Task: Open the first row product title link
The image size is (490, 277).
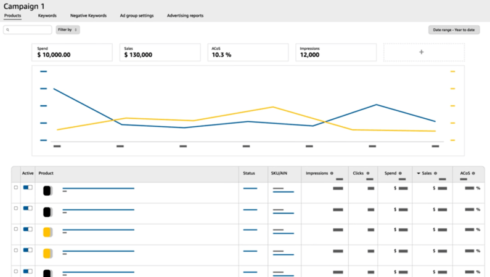Action: coord(99,188)
